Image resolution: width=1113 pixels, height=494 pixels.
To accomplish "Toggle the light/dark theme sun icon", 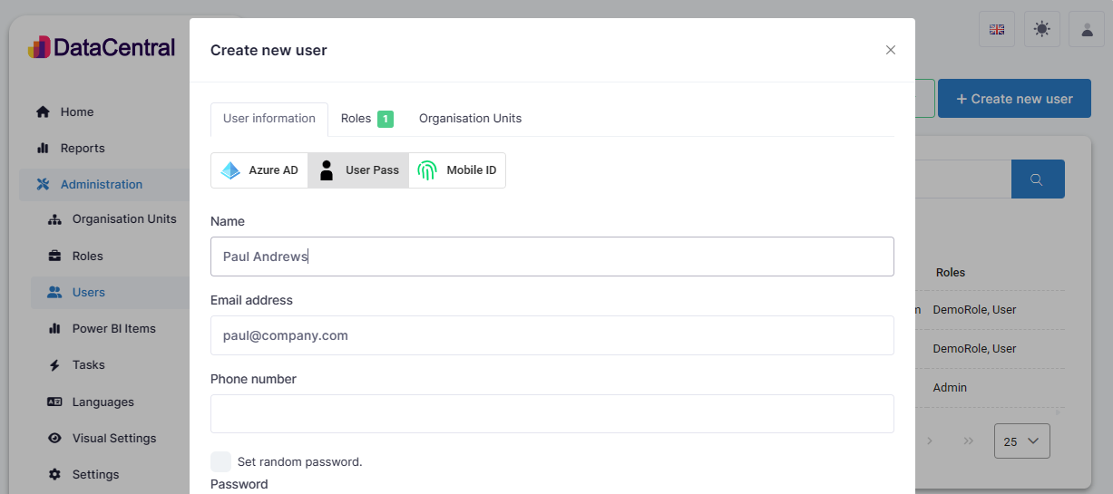I will click(x=1041, y=29).
